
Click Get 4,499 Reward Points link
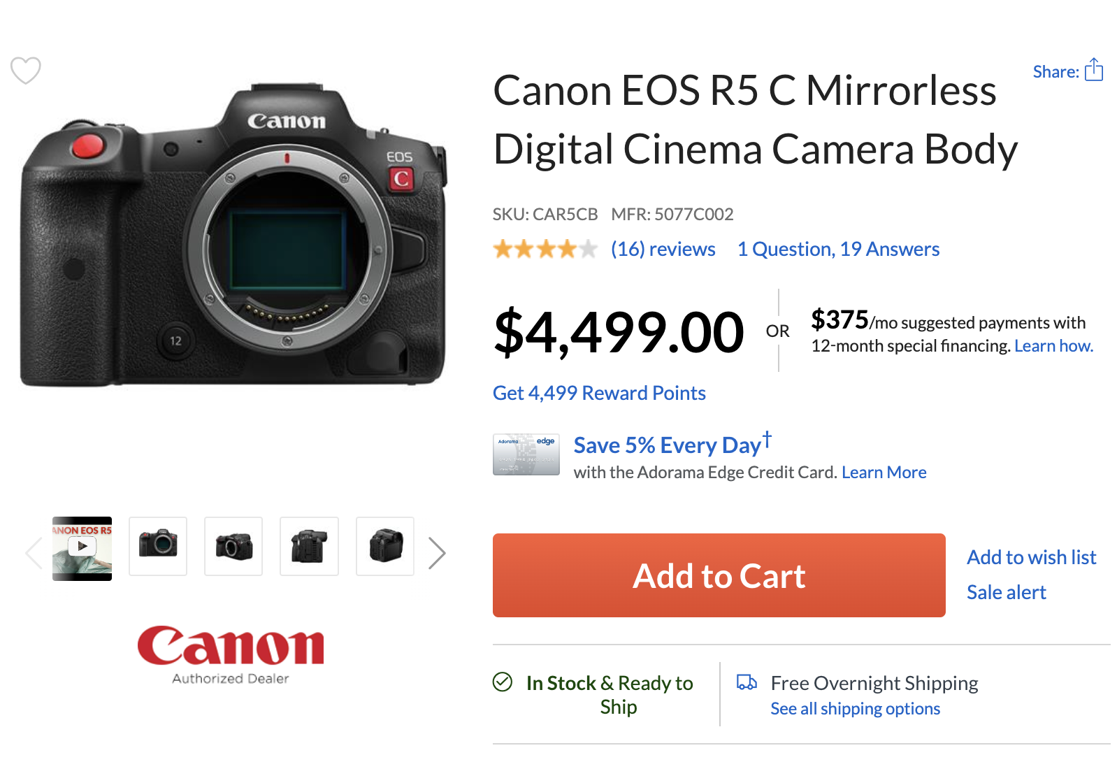[x=599, y=393]
